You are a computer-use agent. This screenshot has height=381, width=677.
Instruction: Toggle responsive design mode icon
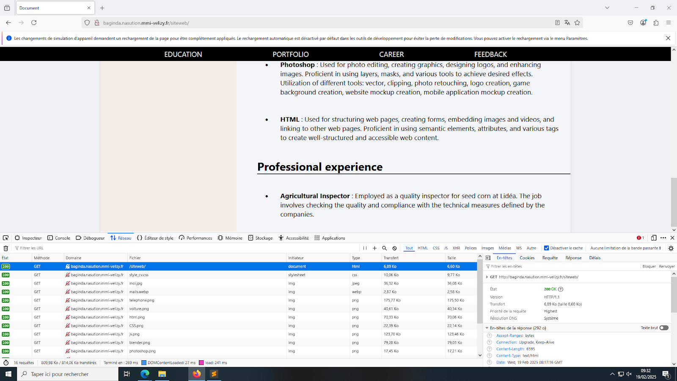pos(654,238)
